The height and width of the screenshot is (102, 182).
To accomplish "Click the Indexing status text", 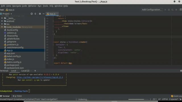I will tap(83, 99).
